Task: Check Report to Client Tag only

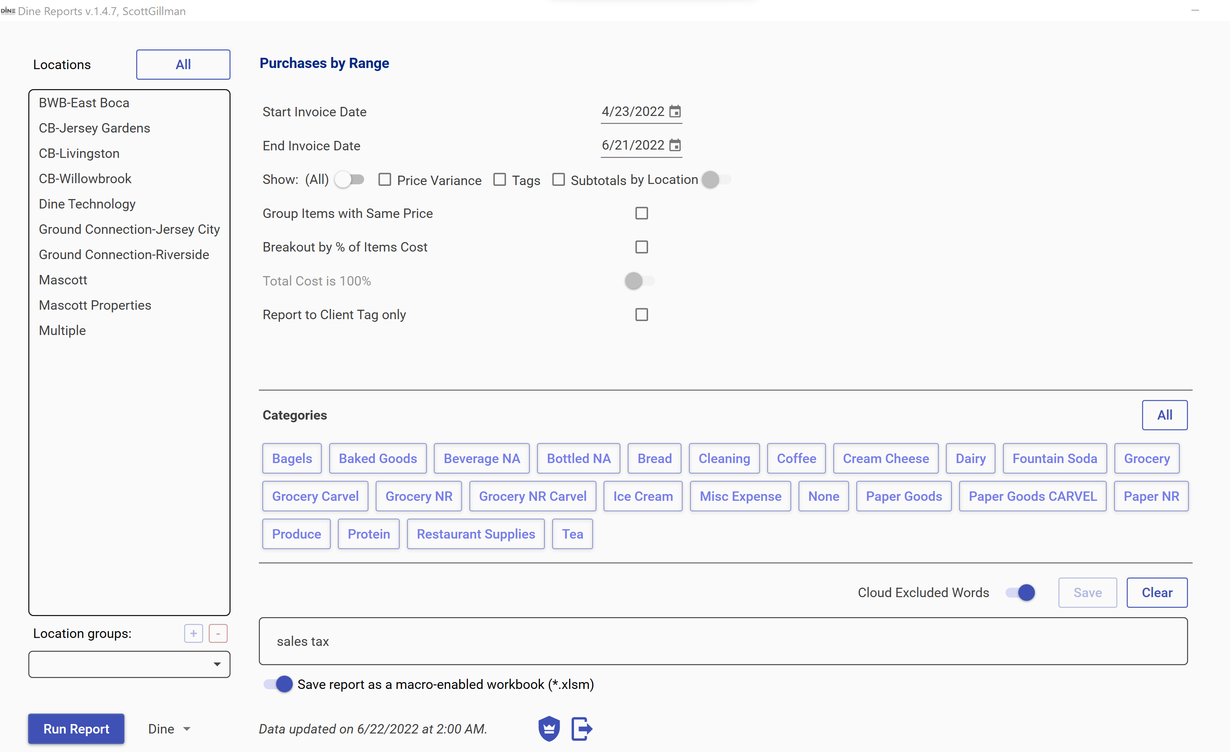Action: click(x=642, y=315)
